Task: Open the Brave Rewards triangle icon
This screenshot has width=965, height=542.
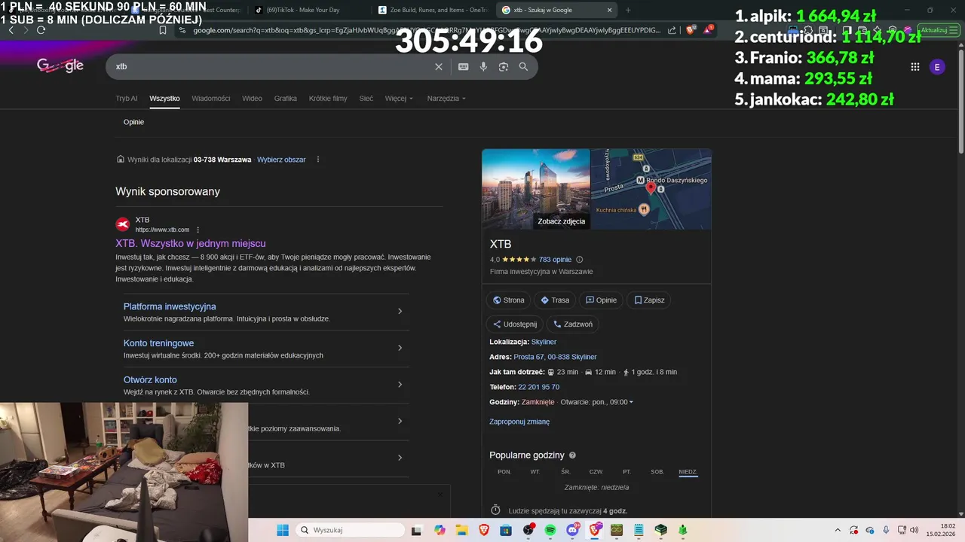Action: (708, 30)
